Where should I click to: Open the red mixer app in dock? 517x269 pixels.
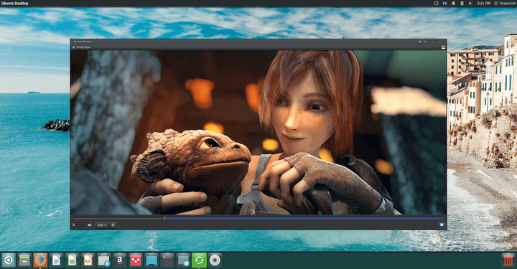pyautogui.click(x=136, y=260)
